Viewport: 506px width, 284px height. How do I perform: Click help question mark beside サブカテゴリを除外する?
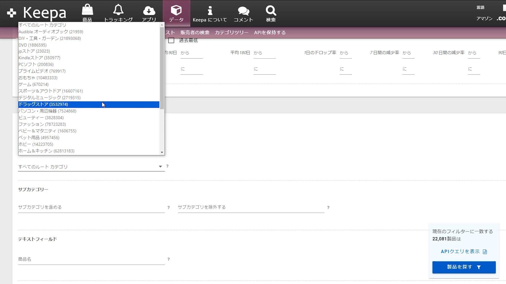tap(328, 207)
